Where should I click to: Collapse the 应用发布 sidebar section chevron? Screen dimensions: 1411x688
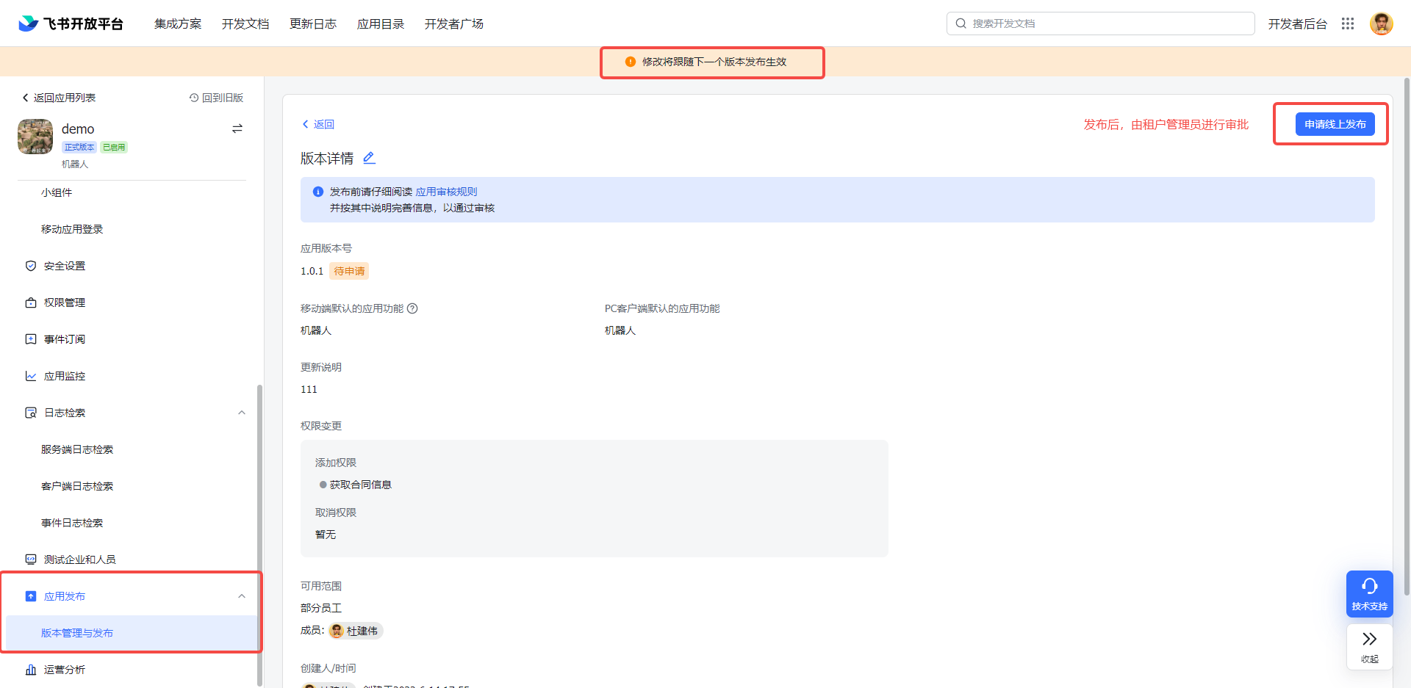242,596
